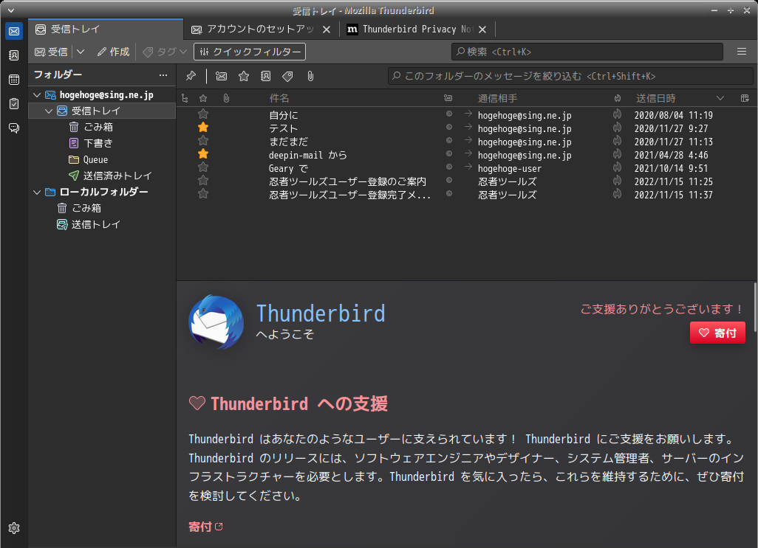
Task: Toggle the クイックフィルター button
Action: click(x=250, y=52)
